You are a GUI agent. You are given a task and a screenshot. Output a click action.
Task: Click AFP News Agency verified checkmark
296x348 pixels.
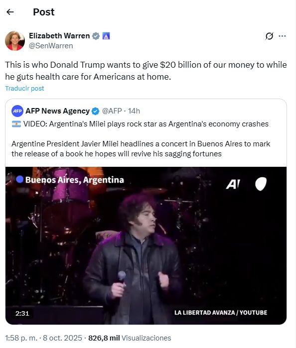pyautogui.click(x=95, y=111)
